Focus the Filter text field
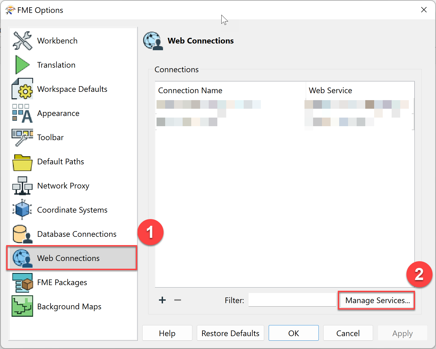436x349 pixels. (292, 300)
